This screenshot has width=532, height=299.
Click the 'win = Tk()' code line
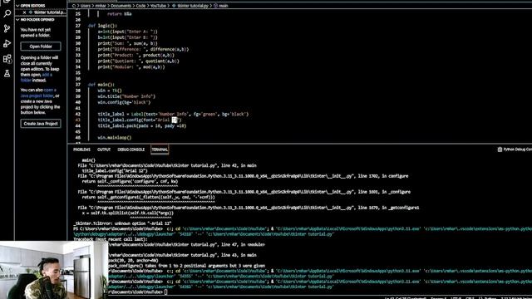point(110,91)
